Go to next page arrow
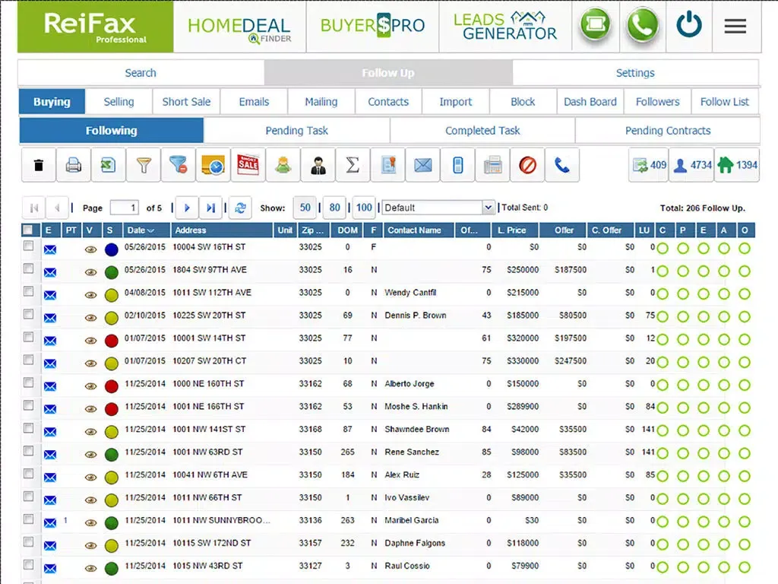This screenshot has height=584, width=778. point(187,208)
